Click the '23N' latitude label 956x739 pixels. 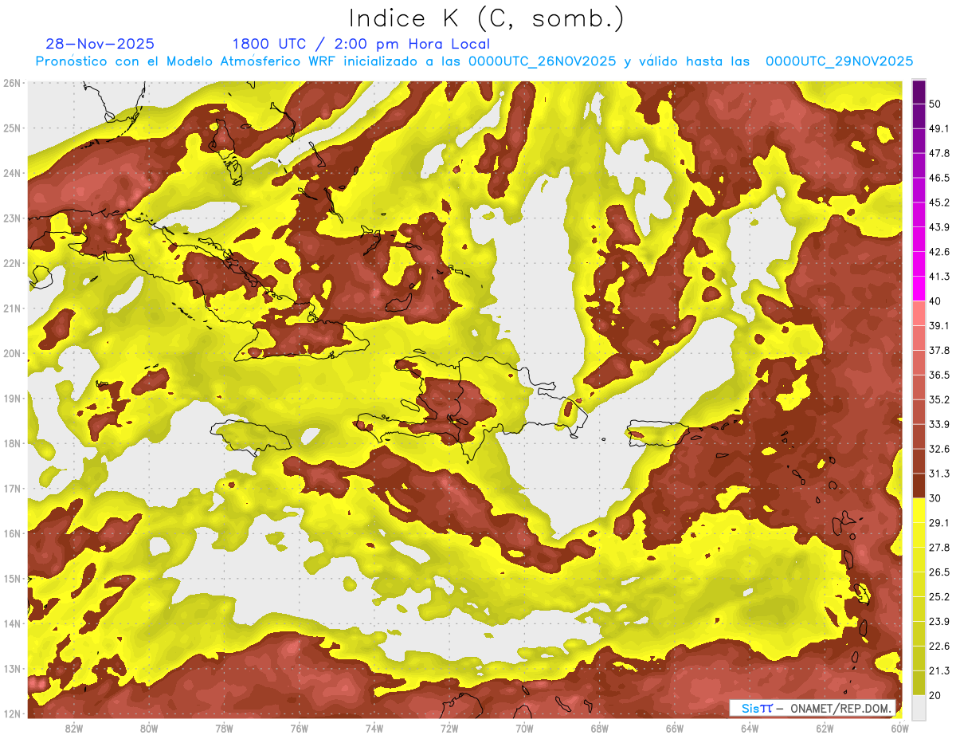click(x=12, y=218)
